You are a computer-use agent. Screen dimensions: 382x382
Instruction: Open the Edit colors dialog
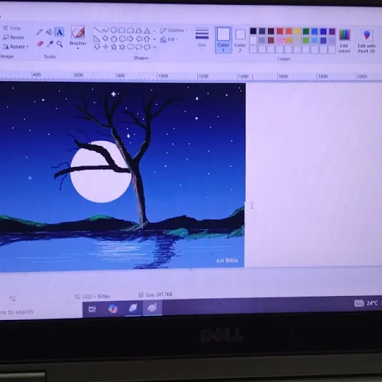(344, 40)
